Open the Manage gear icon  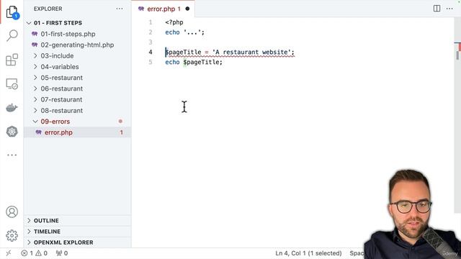coord(12,235)
